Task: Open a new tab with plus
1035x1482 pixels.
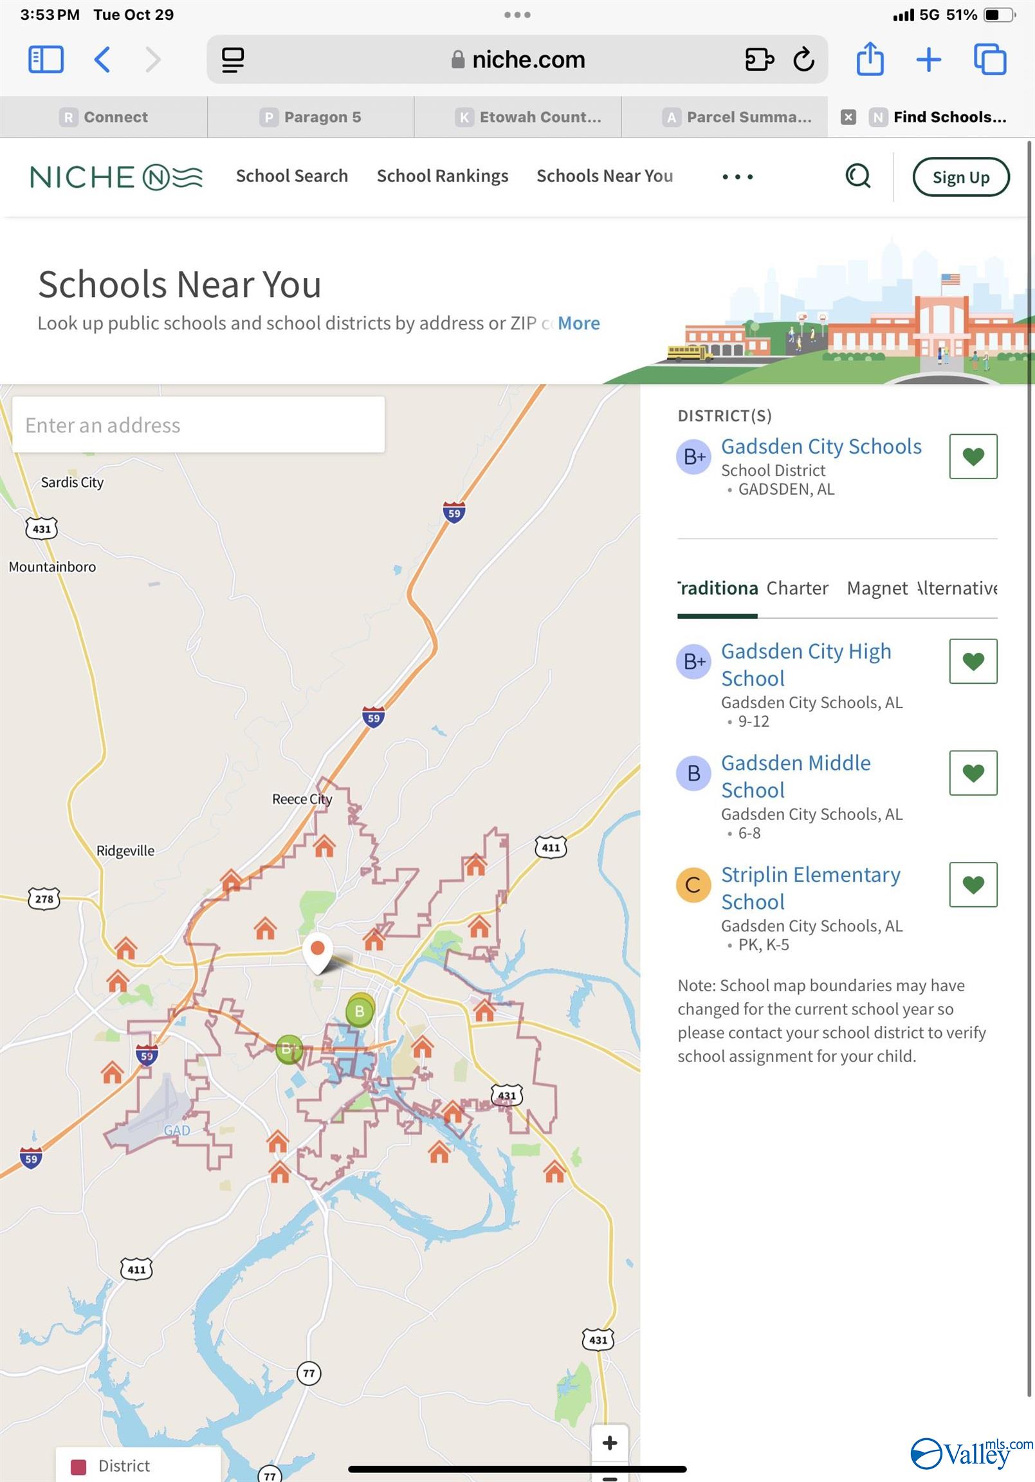Action: pos(928,59)
